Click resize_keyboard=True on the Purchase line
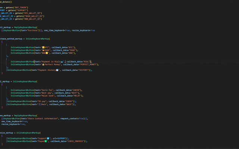The height and width of the screenshot is (149, 239). 83,31
